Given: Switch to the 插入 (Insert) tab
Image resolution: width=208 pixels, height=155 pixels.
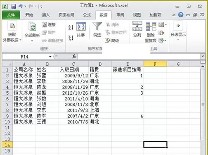Looking at the screenshot, I should [46, 15].
